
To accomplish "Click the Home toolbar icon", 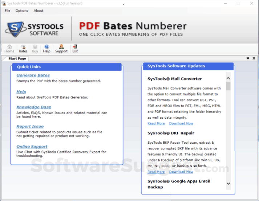I will point(9,49).
